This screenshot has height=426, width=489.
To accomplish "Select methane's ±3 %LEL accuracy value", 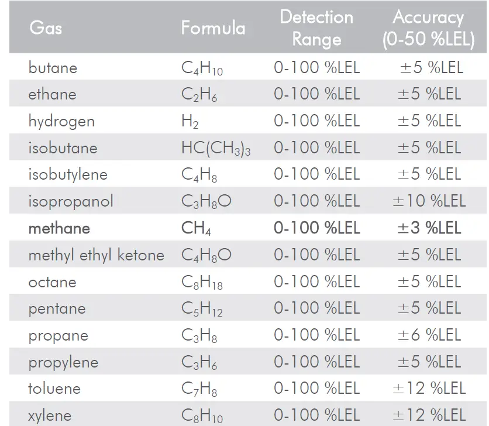I will click(429, 228).
